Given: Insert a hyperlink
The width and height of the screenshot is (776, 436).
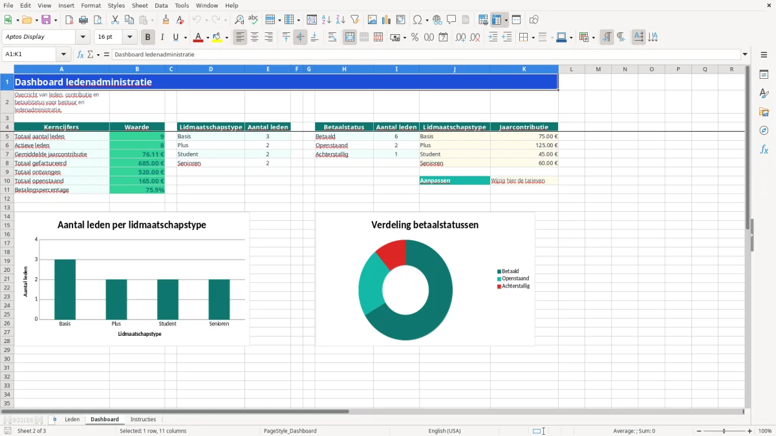Looking at the screenshot, I should (437, 20).
